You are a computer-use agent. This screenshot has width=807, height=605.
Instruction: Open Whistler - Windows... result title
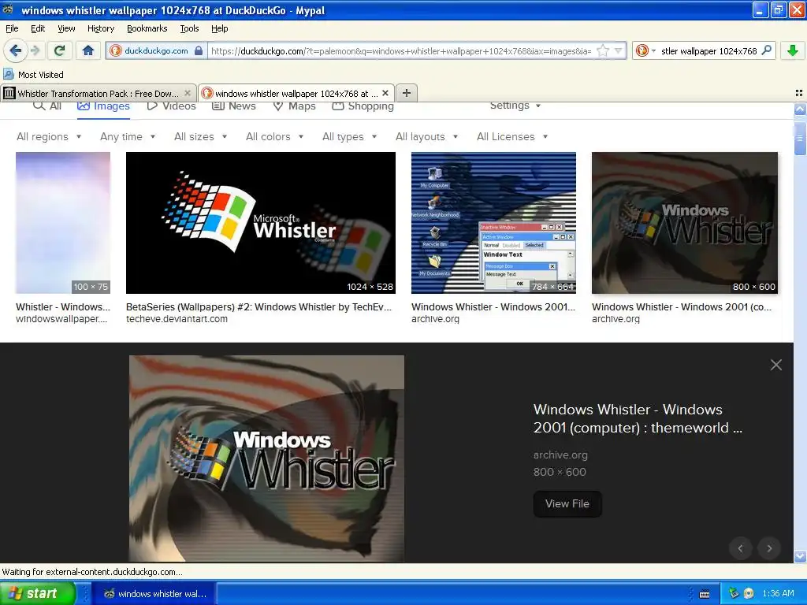63,307
